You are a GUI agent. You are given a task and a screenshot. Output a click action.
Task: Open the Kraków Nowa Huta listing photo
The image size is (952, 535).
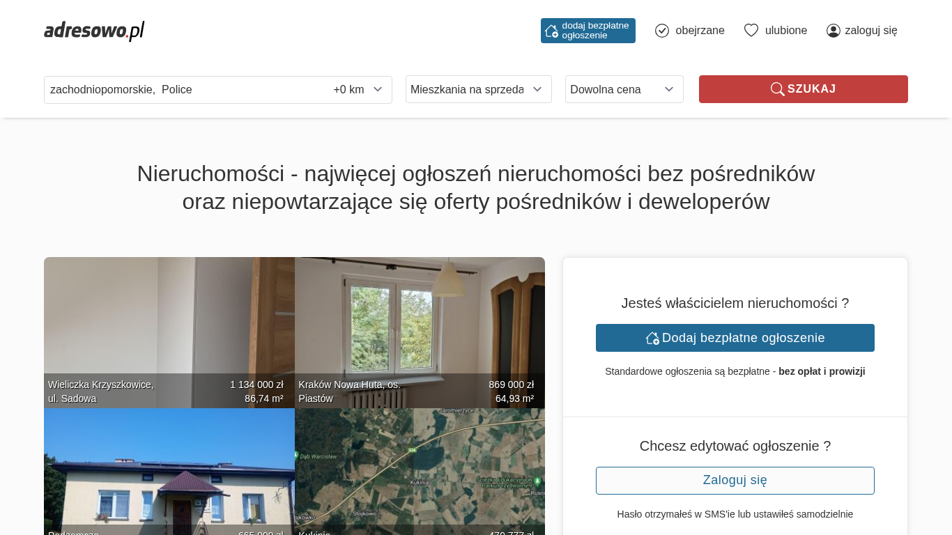tap(420, 320)
